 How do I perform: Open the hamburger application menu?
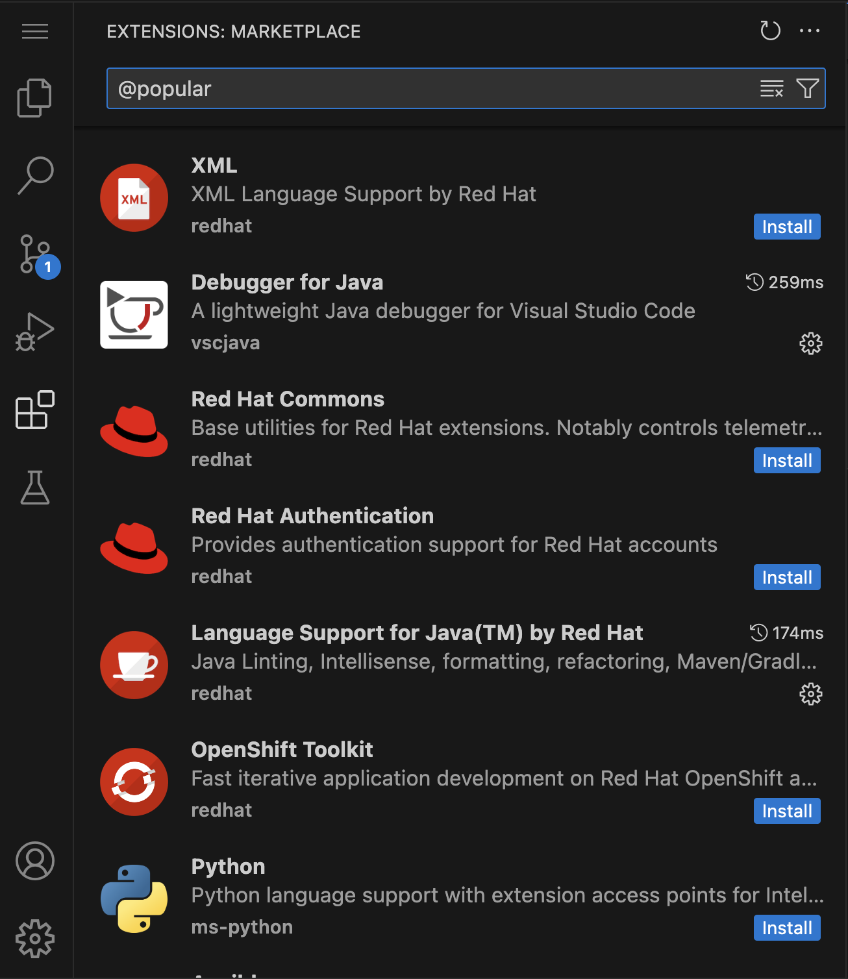click(x=35, y=31)
